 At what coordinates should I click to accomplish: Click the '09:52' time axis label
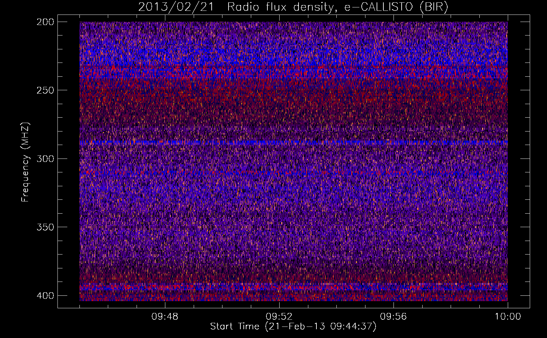coord(279,317)
